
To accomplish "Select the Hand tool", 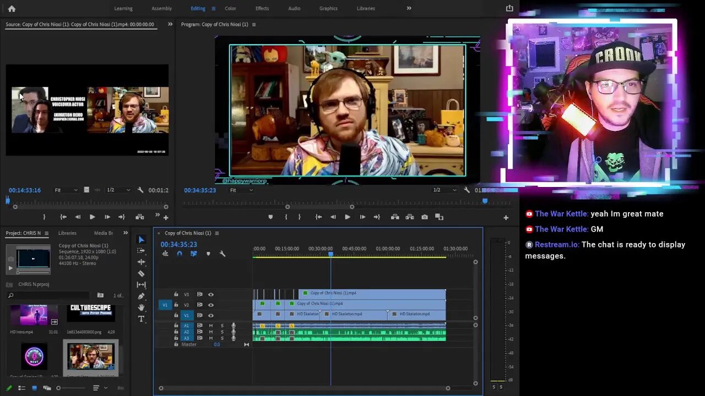I will [141, 307].
